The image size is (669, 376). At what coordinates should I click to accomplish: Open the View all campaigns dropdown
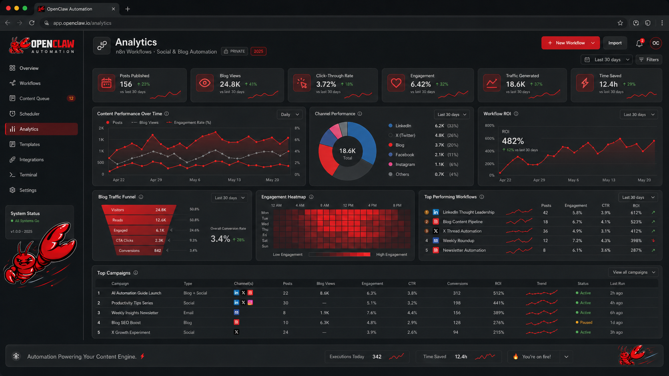633,272
